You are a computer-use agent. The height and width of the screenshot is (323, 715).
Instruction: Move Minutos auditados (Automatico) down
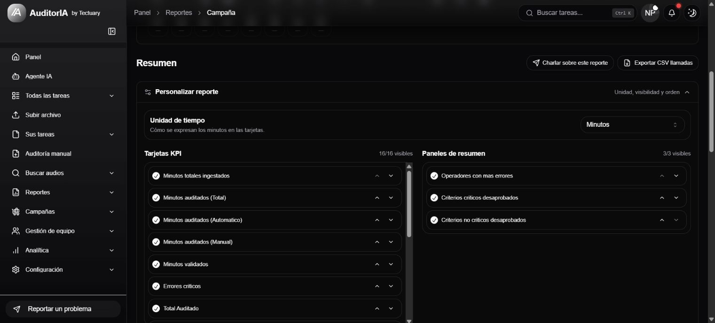[x=391, y=220]
